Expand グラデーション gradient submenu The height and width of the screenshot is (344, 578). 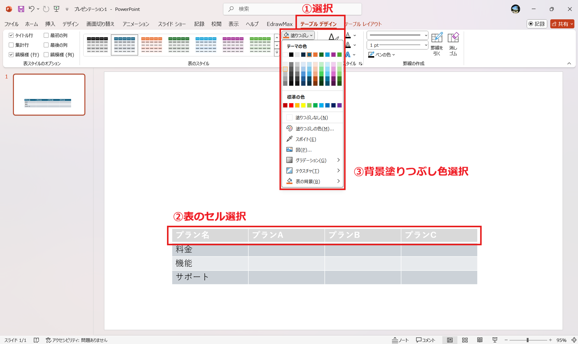pos(312,160)
